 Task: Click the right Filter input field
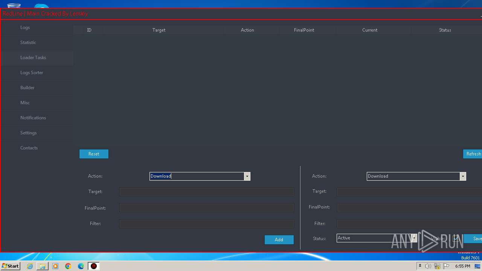[x=409, y=224]
